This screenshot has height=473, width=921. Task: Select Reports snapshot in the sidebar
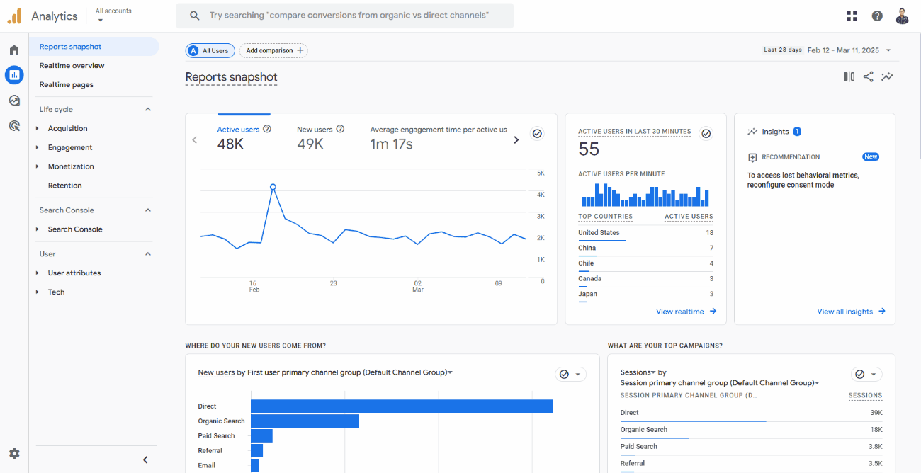click(94, 47)
